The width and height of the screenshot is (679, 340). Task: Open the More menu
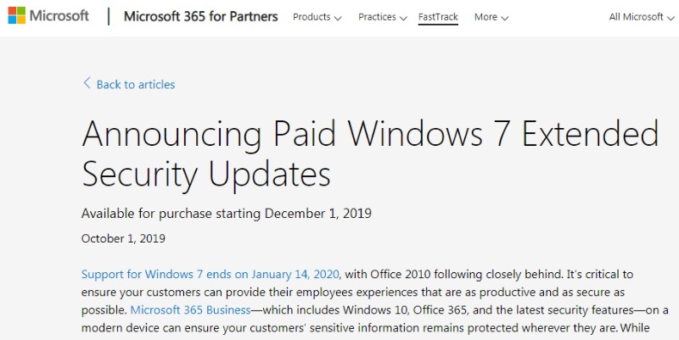485,17
